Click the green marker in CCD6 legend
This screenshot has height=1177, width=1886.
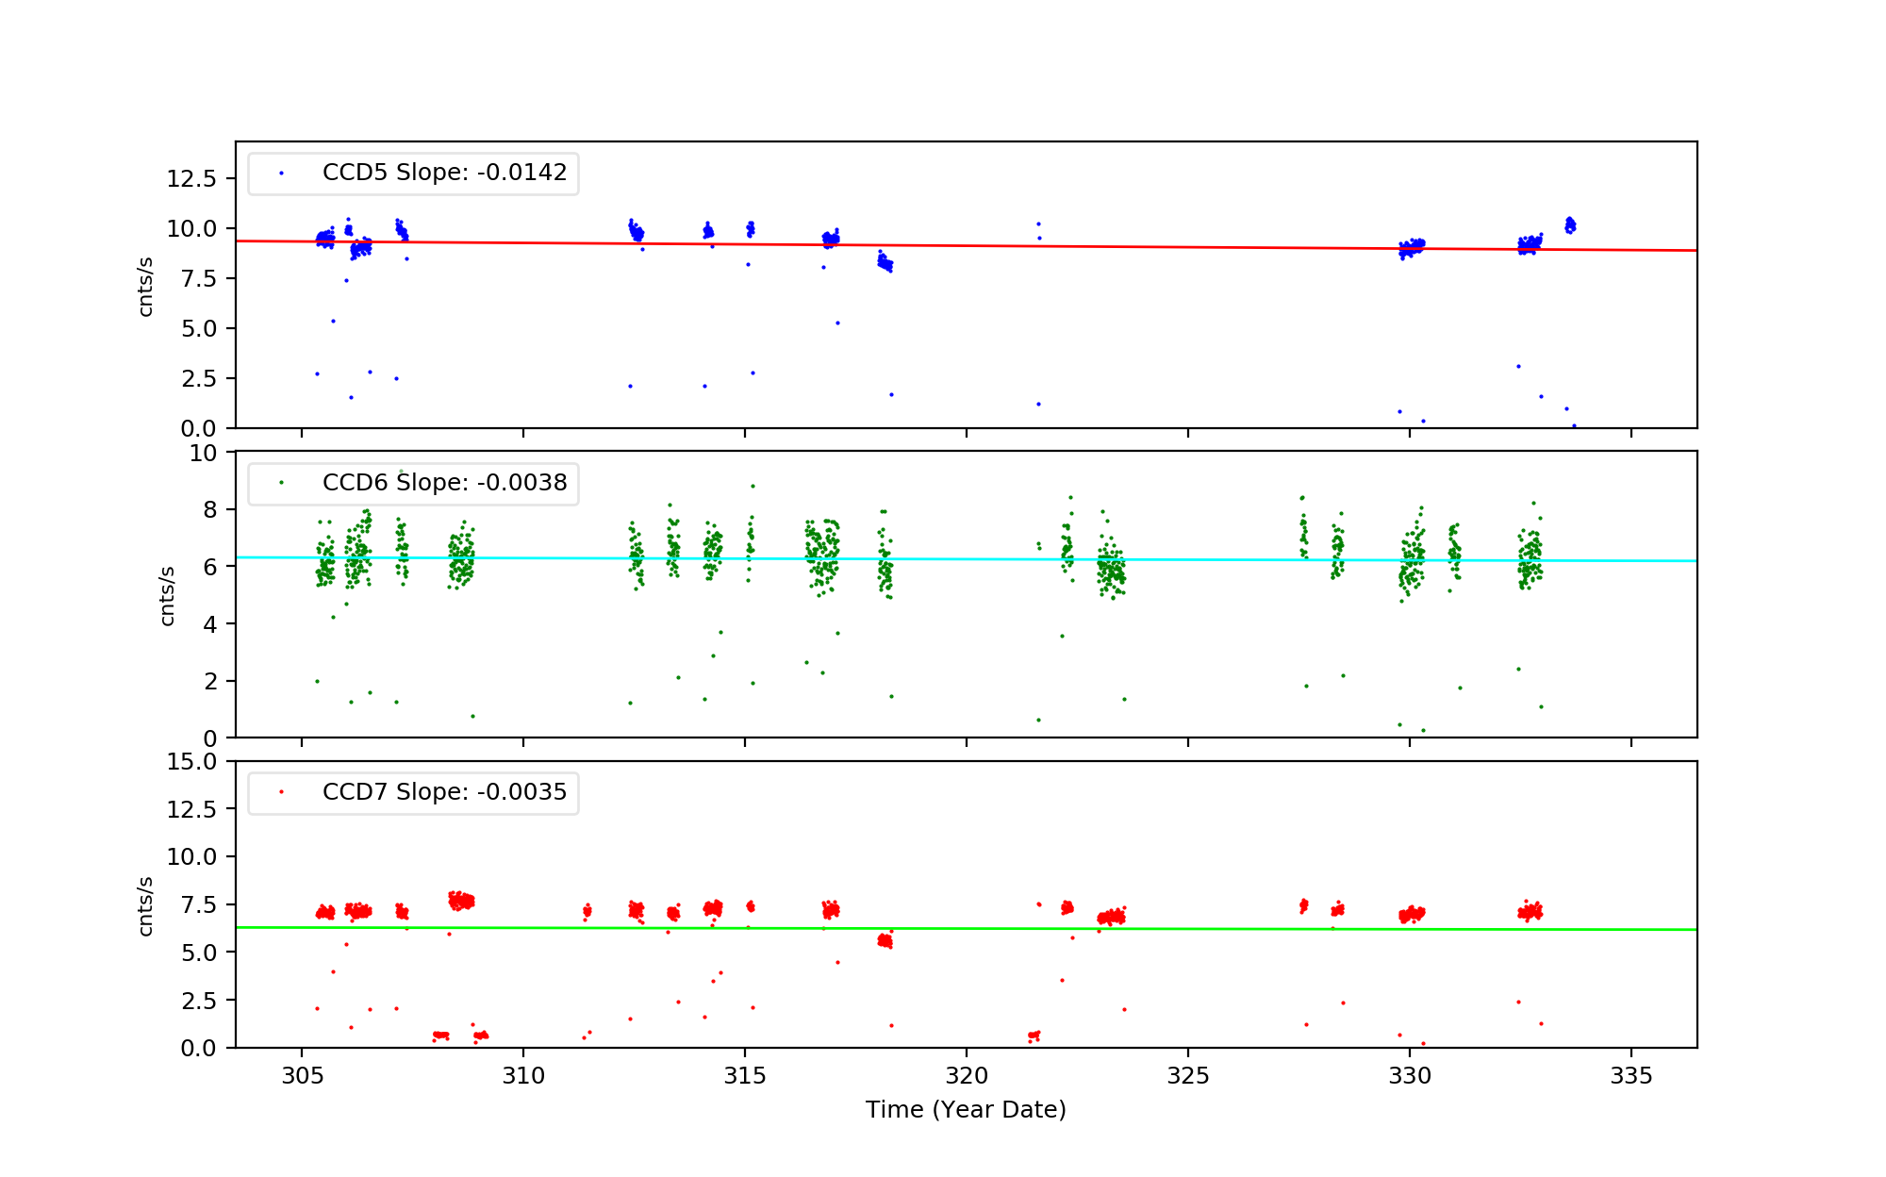click(281, 483)
